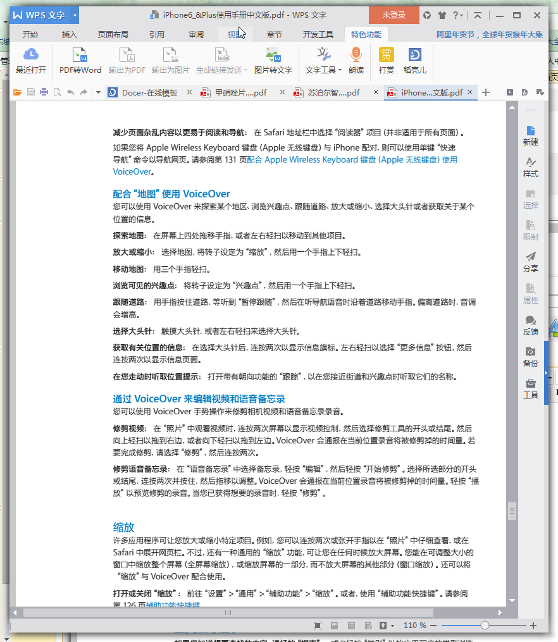The width and height of the screenshot is (558, 642).
Task: Open the WPS 文字 application menu arrow
Action: [x=75, y=15]
